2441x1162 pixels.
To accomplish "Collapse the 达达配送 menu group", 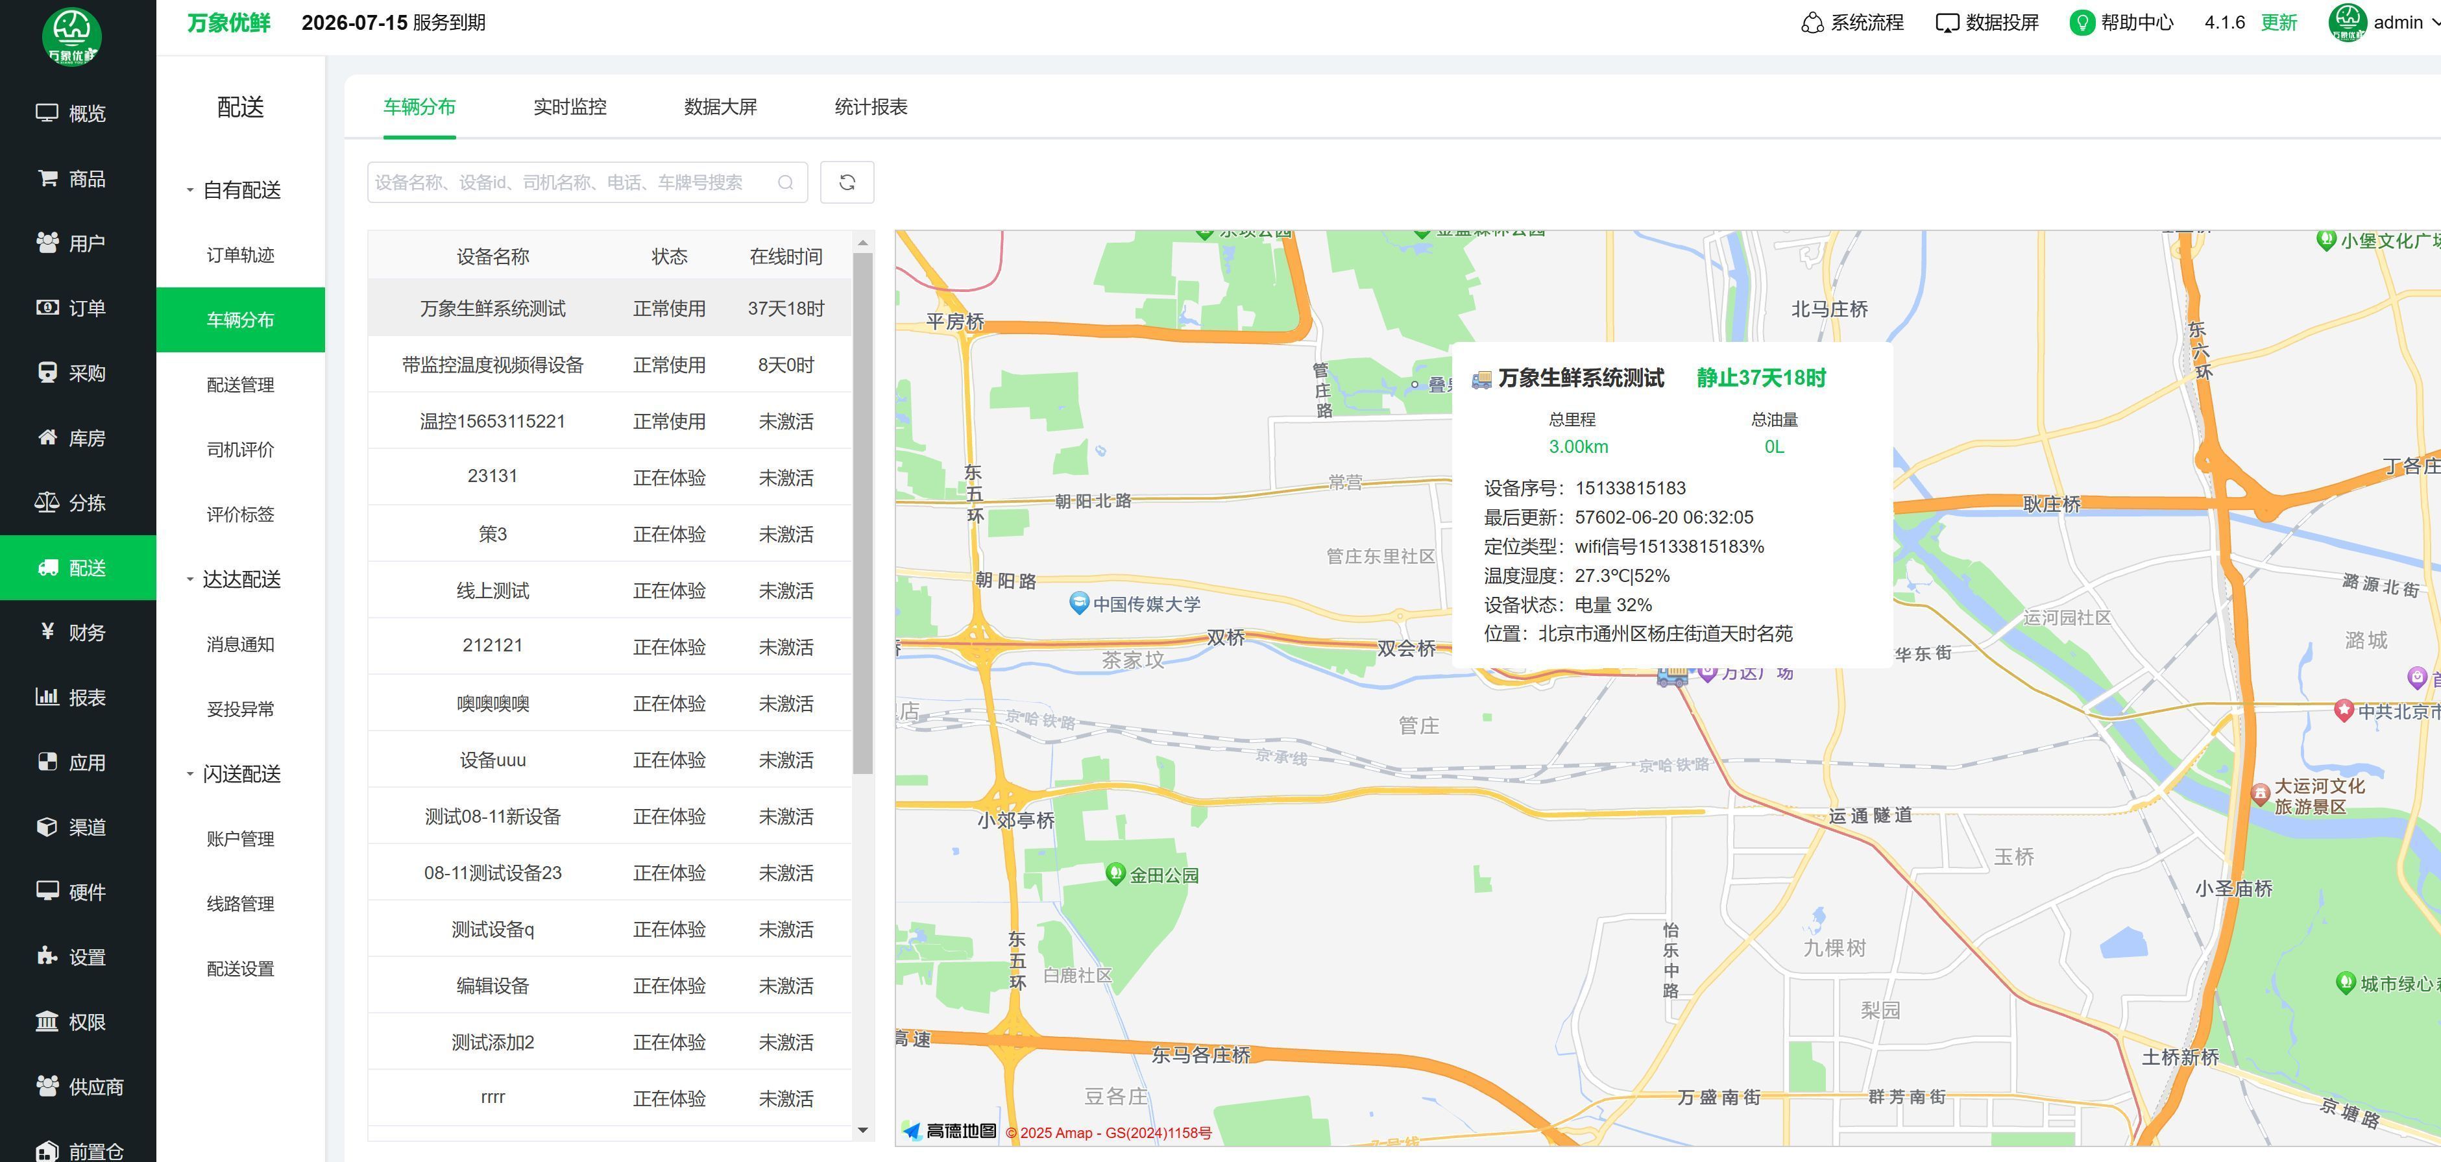I will click(x=234, y=579).
